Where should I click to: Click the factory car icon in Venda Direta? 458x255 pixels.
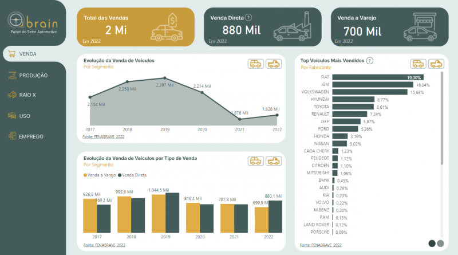293,26
